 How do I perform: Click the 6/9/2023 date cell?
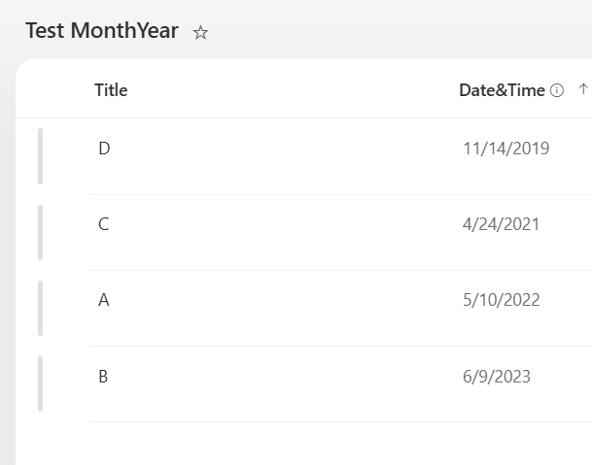(x=497, y=377)
